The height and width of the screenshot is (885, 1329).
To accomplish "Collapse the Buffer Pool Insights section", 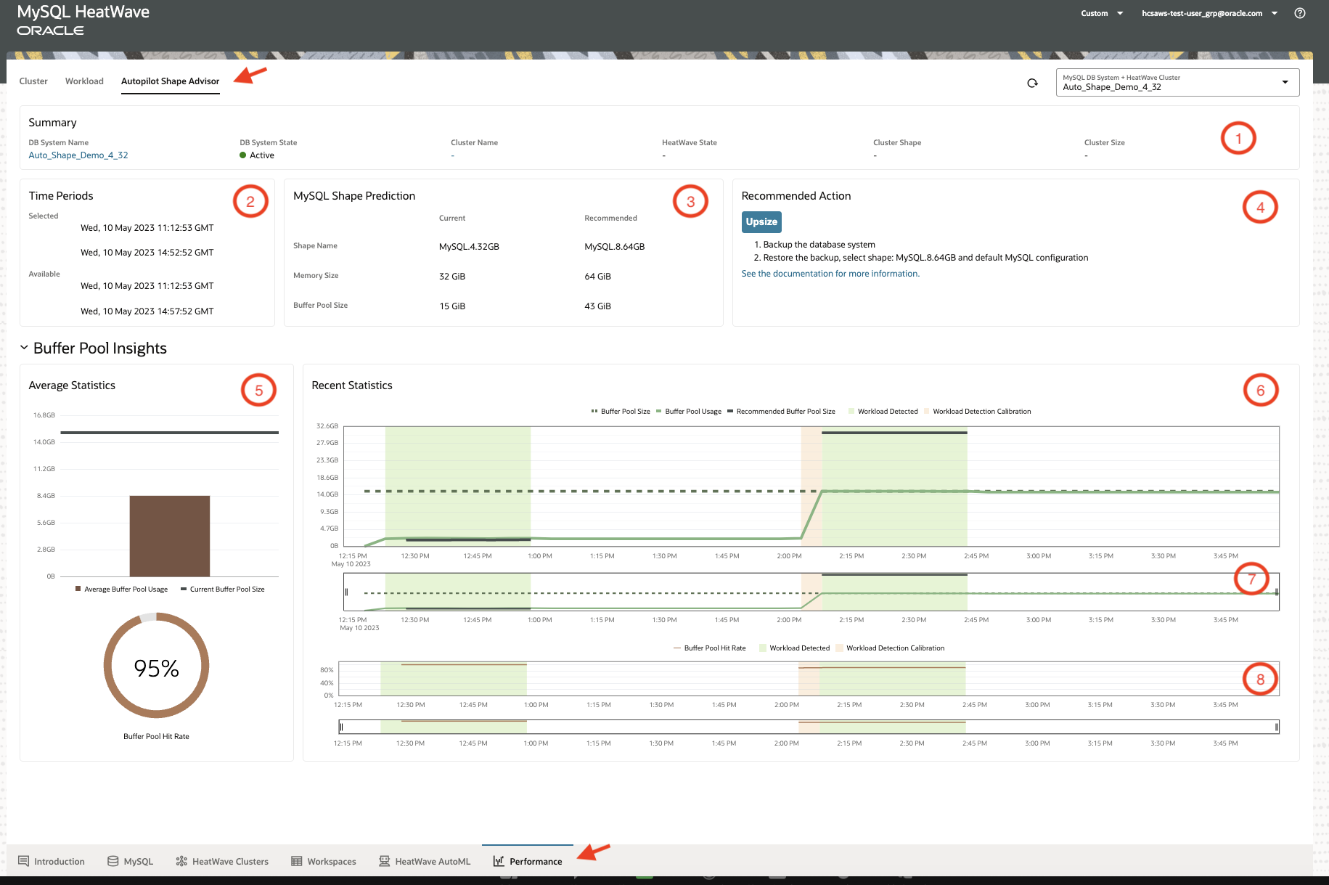I will (24, 348).
